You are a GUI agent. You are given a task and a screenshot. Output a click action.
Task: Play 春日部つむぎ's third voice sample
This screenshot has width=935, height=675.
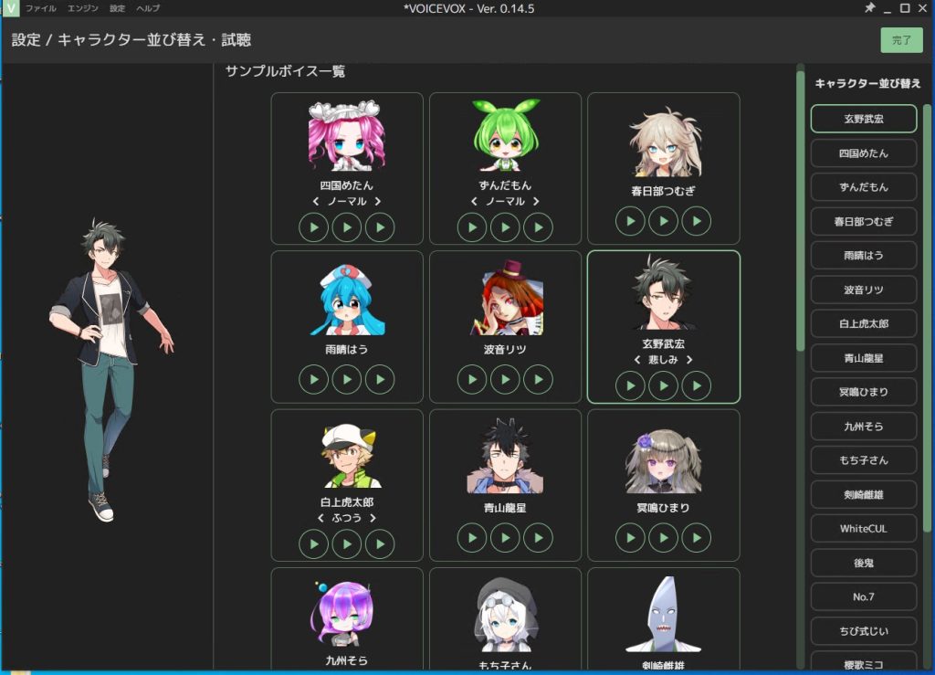(x=697, y=221)
